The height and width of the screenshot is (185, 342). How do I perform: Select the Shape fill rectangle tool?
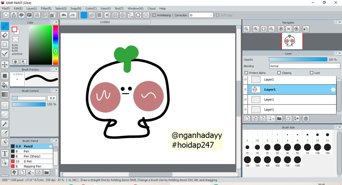click(5, 76)
